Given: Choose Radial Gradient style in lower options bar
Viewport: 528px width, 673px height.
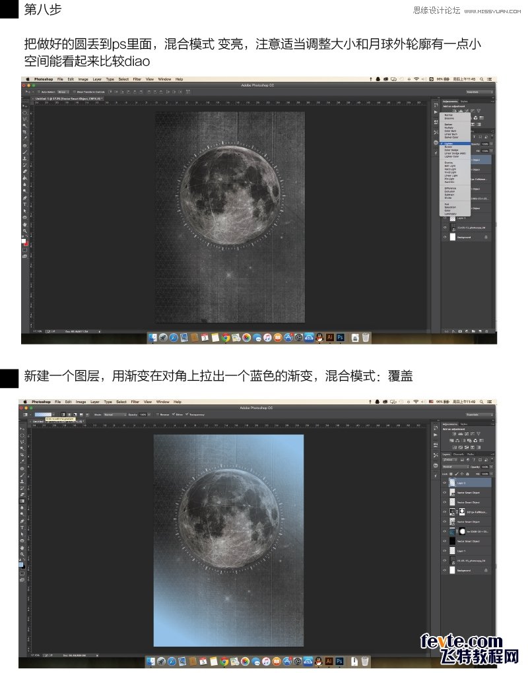Looking at the screenshot, I should [x=69, y=414].
